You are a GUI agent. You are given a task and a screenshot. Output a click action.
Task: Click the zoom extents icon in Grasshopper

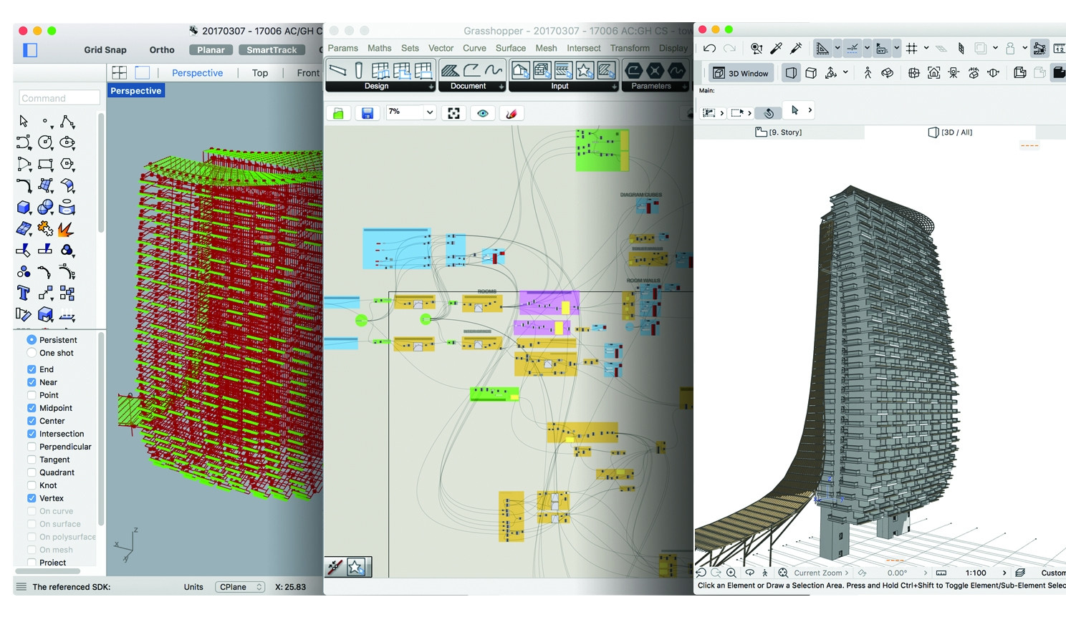tap(453, 113)
